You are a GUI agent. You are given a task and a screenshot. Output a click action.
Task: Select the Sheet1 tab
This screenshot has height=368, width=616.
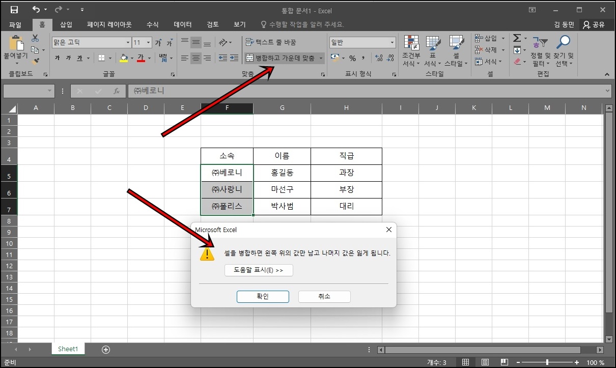pyautogui.click(x=68, y=349)
